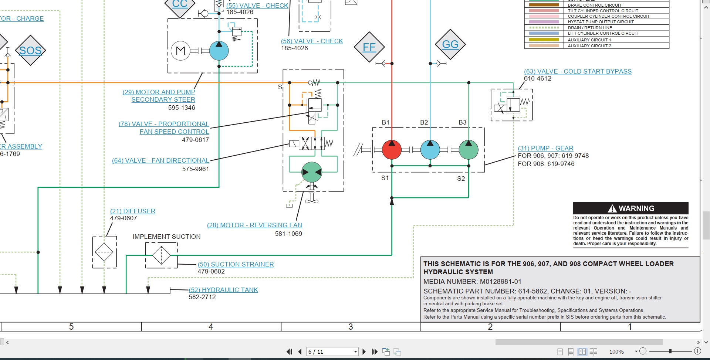710x360 pixels.
Task: Click the fan directional valve symbol
Action: [311, 143]
